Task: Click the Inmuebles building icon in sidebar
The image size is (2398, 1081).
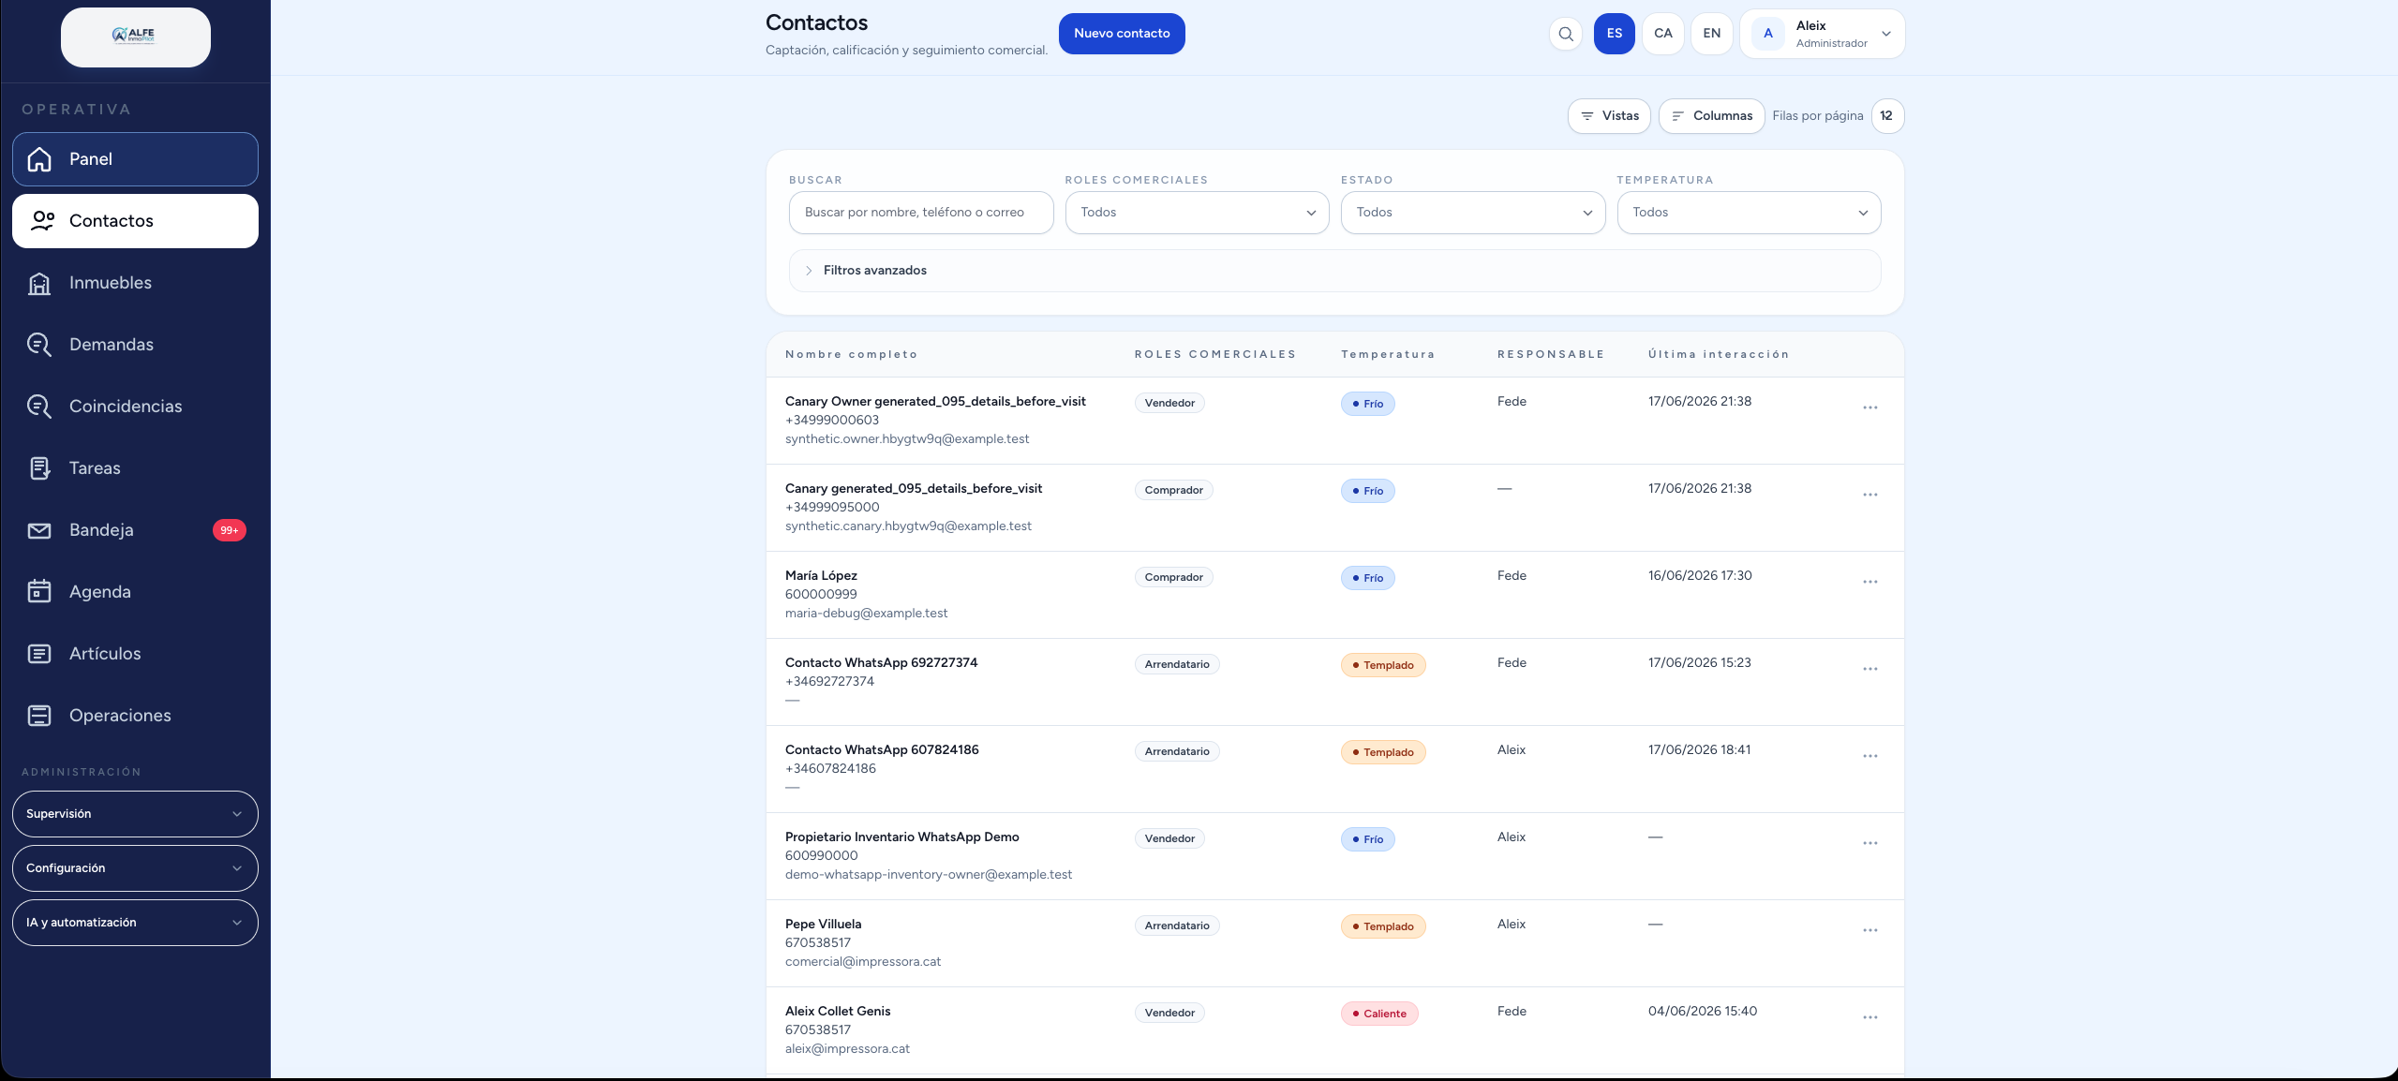Action: [39, 283]
